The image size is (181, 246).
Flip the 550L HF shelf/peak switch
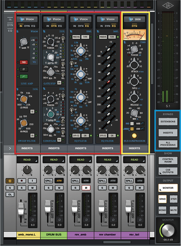coord(72,63)
